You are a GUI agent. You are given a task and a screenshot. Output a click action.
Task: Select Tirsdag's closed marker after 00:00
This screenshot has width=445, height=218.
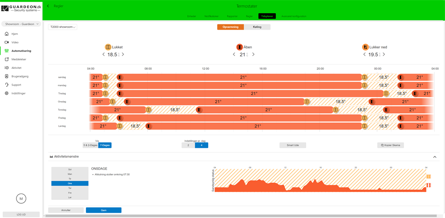[x=386, y=93]
